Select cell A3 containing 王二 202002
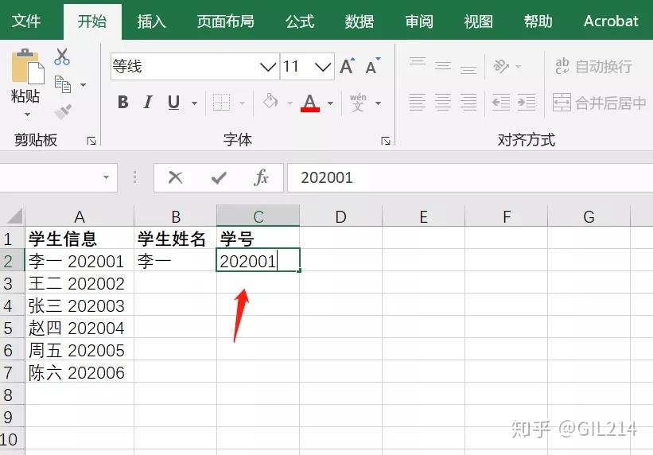Screen dimensions: 653x455 79,284
